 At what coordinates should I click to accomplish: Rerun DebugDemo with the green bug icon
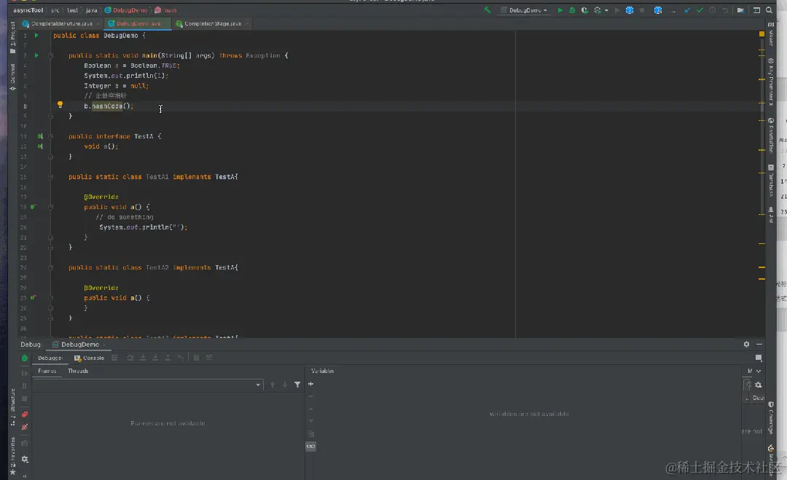click(25, 358)
